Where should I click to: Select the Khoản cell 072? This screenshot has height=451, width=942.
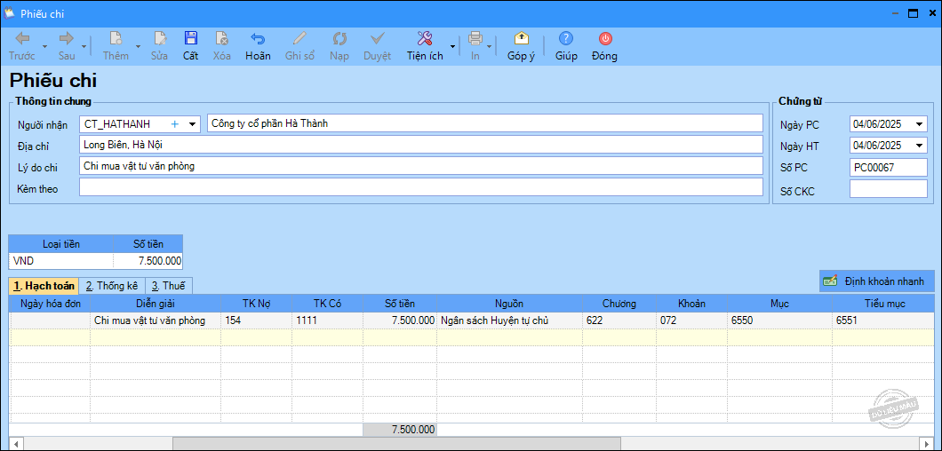click(692, 320)
